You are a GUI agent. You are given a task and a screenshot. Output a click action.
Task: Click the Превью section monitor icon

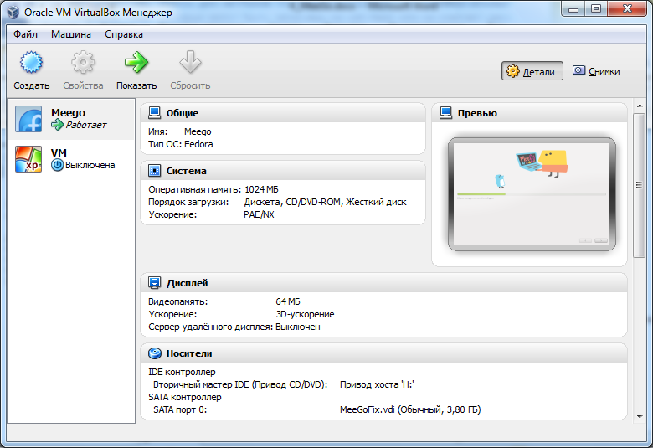[445, 113]
